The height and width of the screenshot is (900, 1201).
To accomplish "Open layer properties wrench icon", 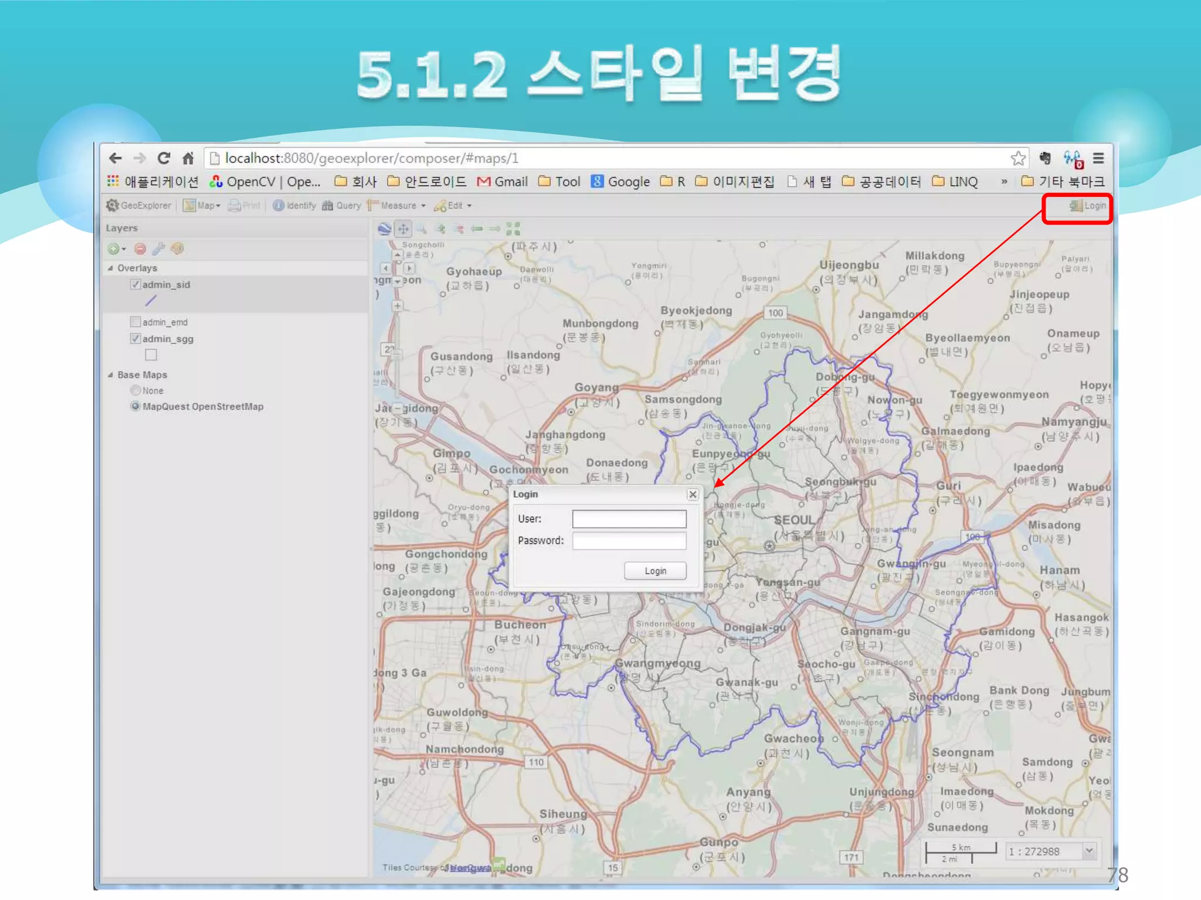I will pos(158,249).
